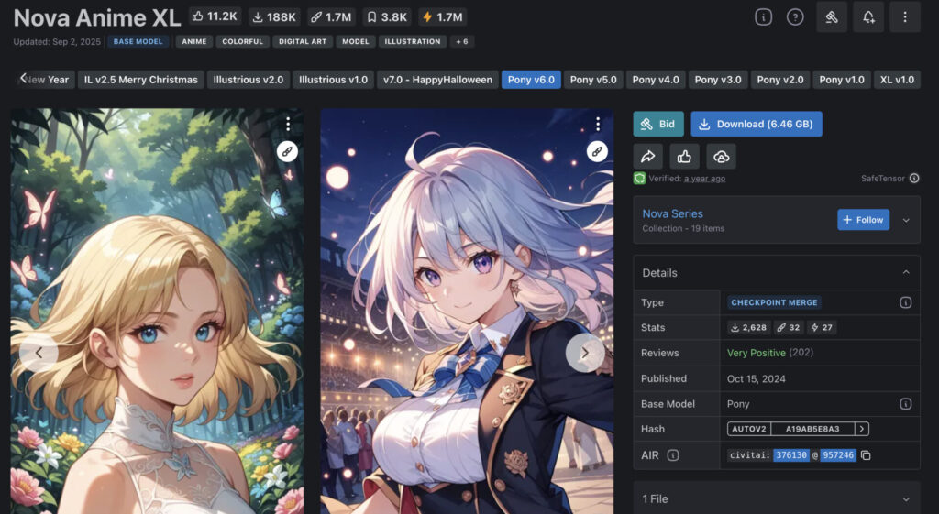Open the three-dot menu in page header
The width and height of the screenshot is (939, 514).
tap(905, 16)
